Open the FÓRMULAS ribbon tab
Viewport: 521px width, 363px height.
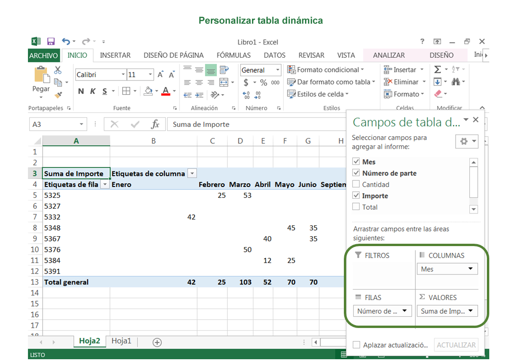click(234, 55)
